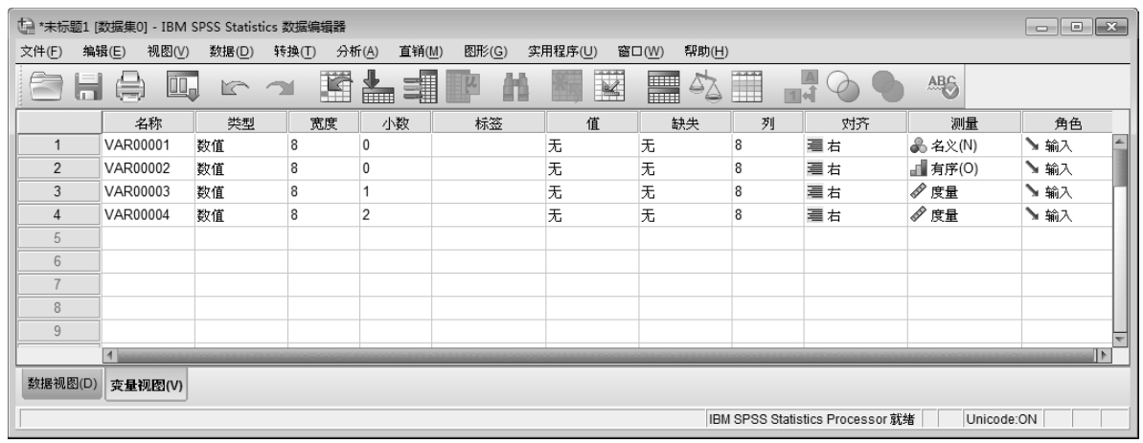The image size is (1143, 443).
Task: Select row header 4
Action: click(58, 215)
